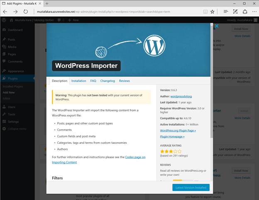259x200 pixels.
Task: Switch to Changelog tab
Action: tap(108, 81)
